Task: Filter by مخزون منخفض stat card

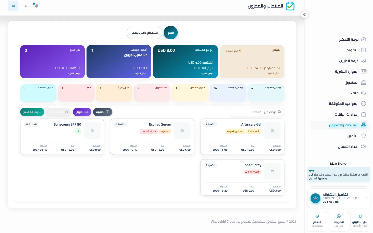Action: click(190, 93)
